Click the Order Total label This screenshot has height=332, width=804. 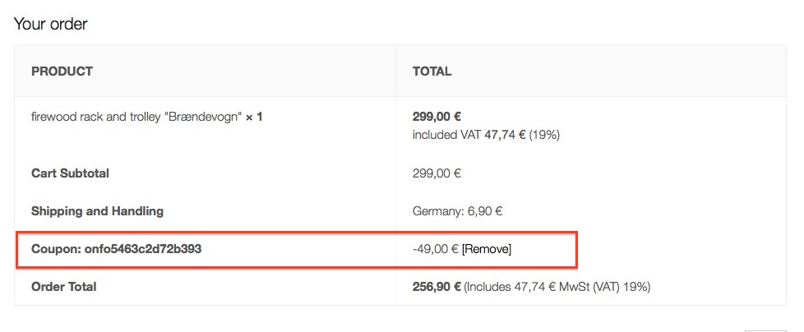point(63,287)
